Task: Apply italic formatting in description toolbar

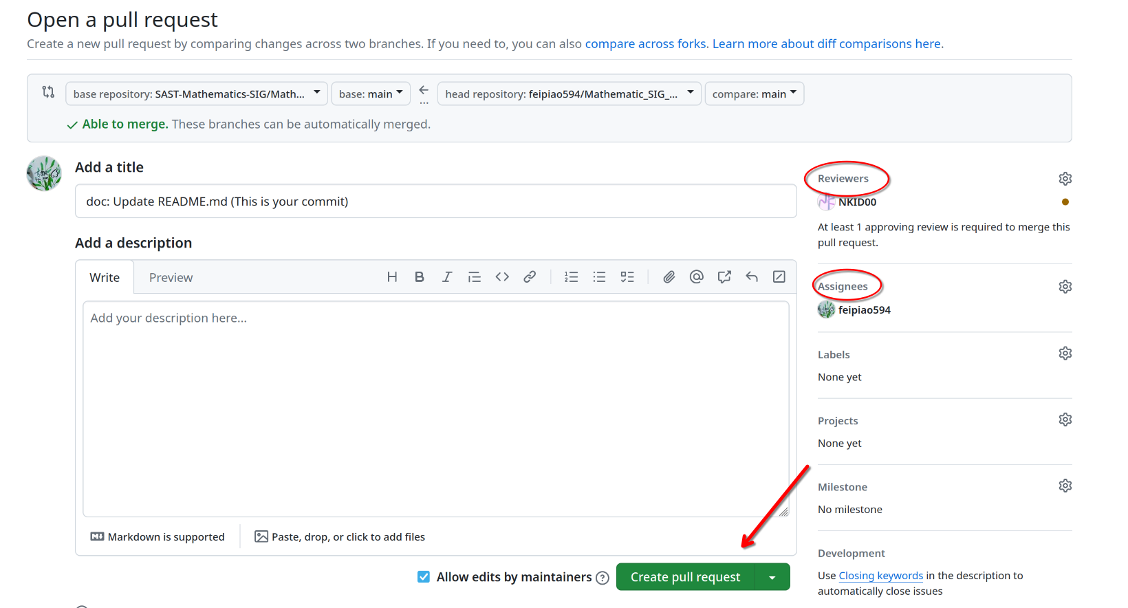Action: pos(447,277)
